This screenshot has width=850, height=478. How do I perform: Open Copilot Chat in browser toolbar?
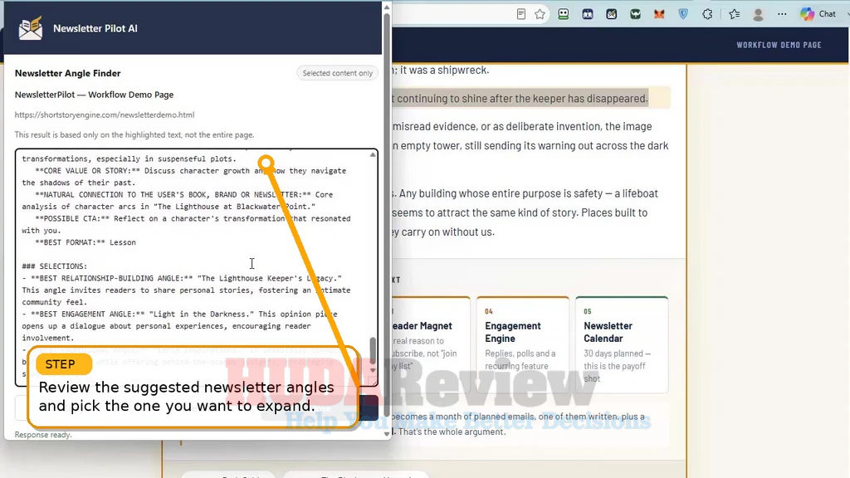pyautogui.click(x=818, y=14)
